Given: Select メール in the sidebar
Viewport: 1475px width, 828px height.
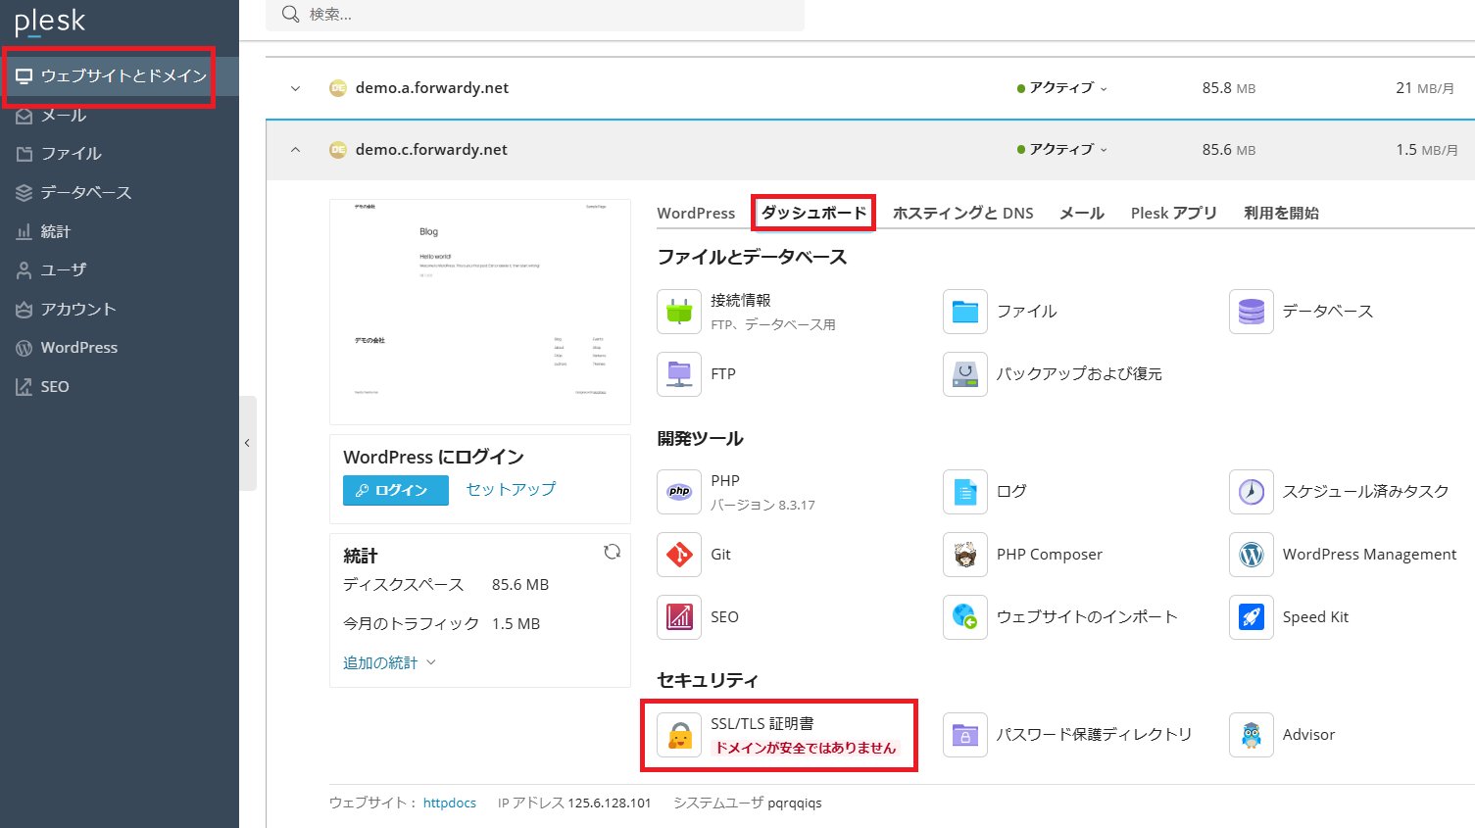Looking at the screenshot, I should pos(120,116).
